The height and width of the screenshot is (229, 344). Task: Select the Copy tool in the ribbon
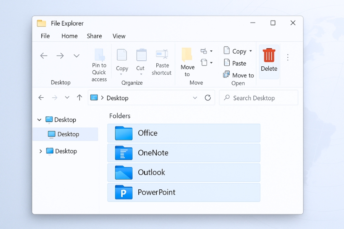(122, 61)
